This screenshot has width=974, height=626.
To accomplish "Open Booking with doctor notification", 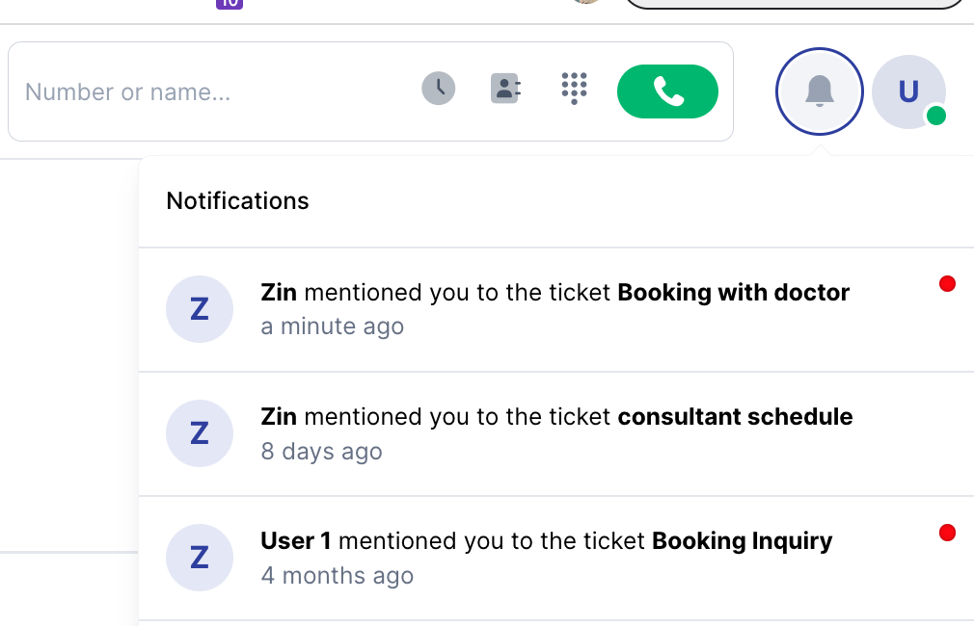I will (x=555, y=293).
